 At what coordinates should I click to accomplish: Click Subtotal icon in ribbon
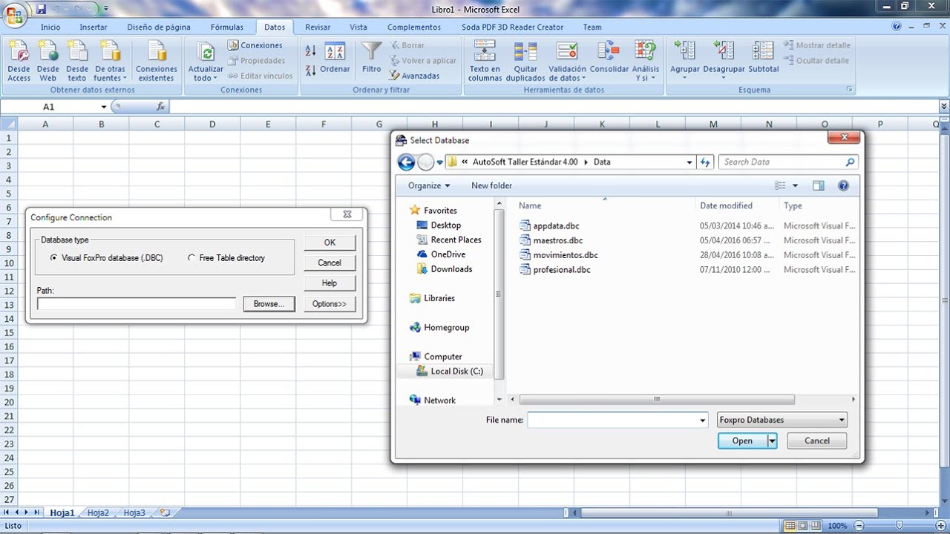click(763, 58)
